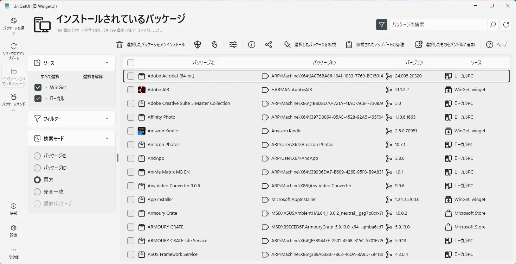This screenshot has height=264, width=516.
Task: Open パッケージバンドル page
Action: coord(14,102)
